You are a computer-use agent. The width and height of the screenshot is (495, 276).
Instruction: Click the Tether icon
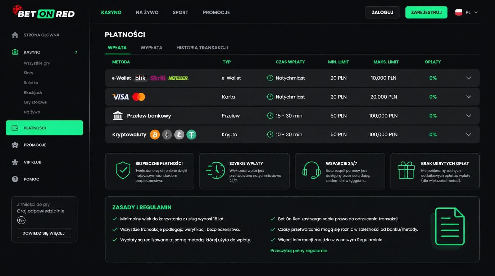191,134
